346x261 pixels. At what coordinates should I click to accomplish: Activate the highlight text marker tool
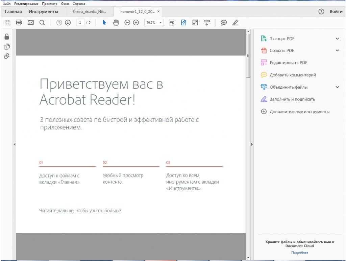point(235,23)
